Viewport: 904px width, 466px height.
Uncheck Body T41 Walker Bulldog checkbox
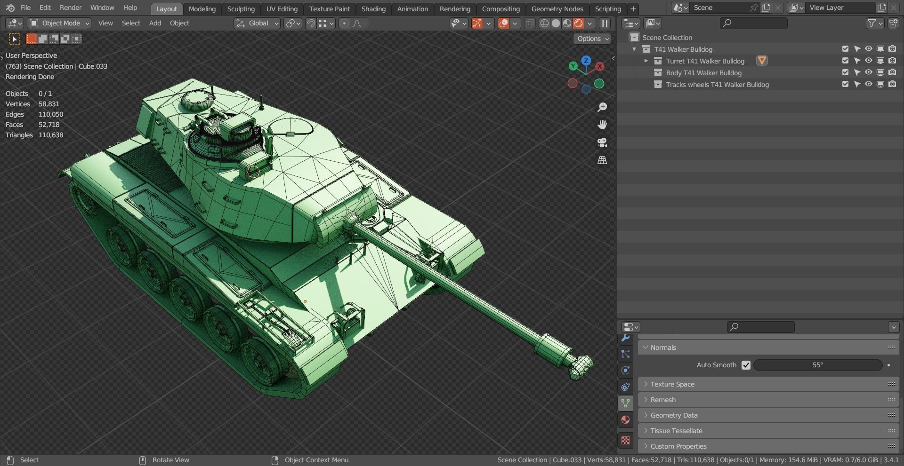pos(845,72)
